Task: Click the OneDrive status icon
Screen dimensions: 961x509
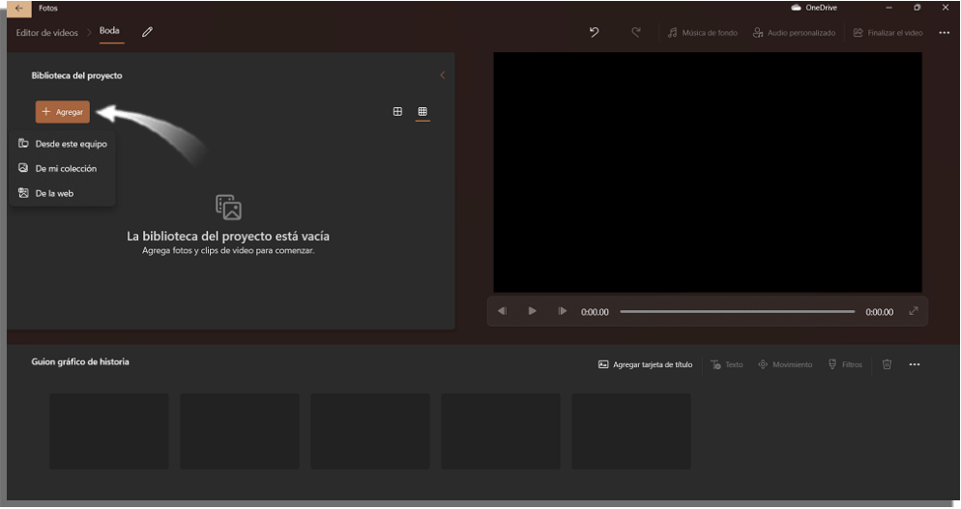Action: pos(796,8)
